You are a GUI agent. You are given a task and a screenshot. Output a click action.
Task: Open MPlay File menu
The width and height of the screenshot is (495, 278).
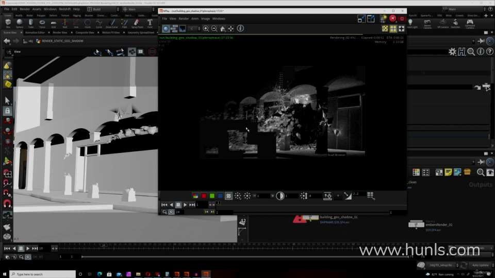tap(164, 19)
